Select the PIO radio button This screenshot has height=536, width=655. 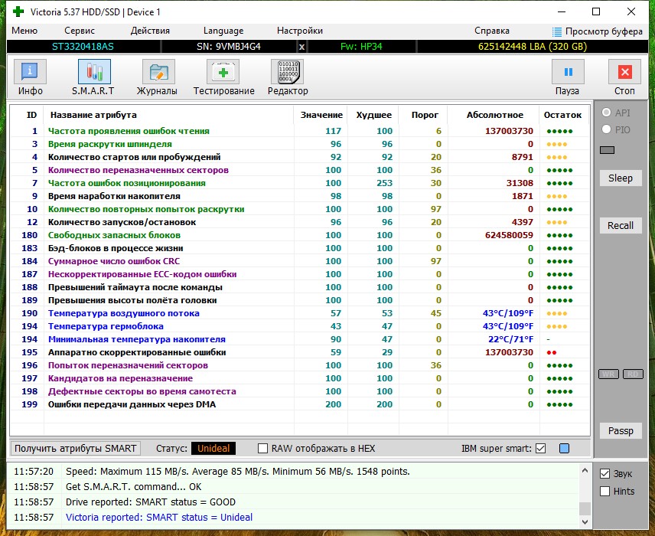pyautogui.click(x=607, y=129)
